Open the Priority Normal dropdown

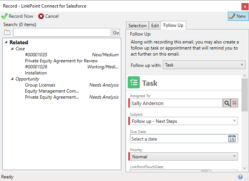coord(184,156)
